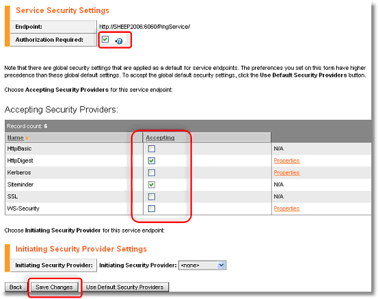
Task: Click the Back button
Action: [x=16, y=287]
